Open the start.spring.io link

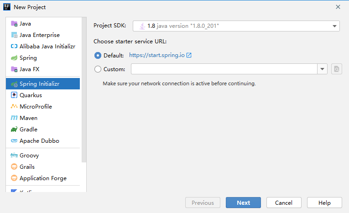tap(157, 55)
